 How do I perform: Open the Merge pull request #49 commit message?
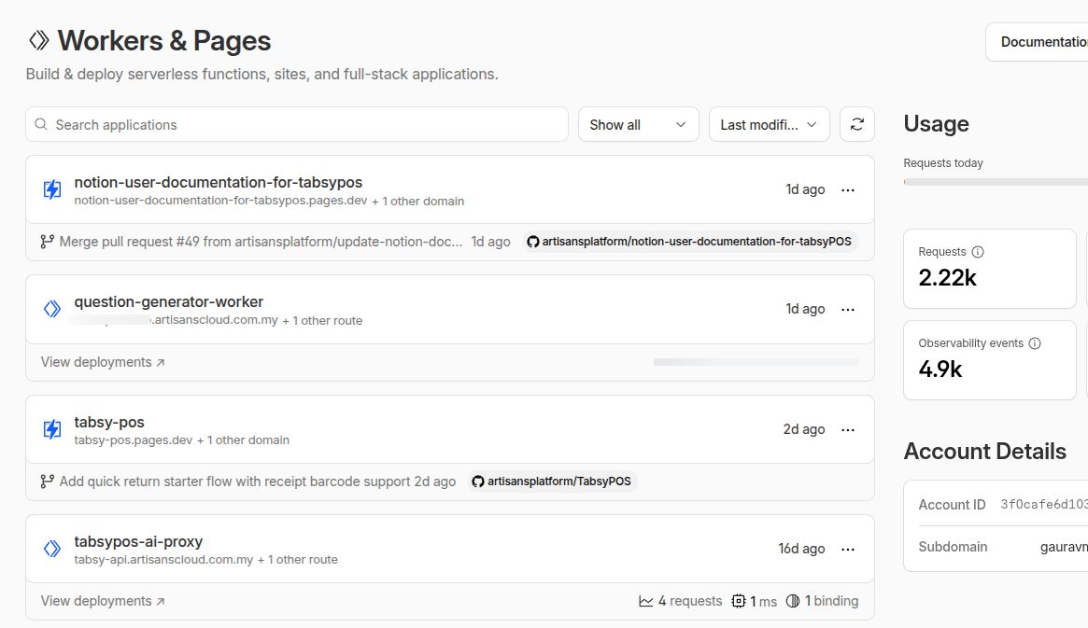point(261,242)
